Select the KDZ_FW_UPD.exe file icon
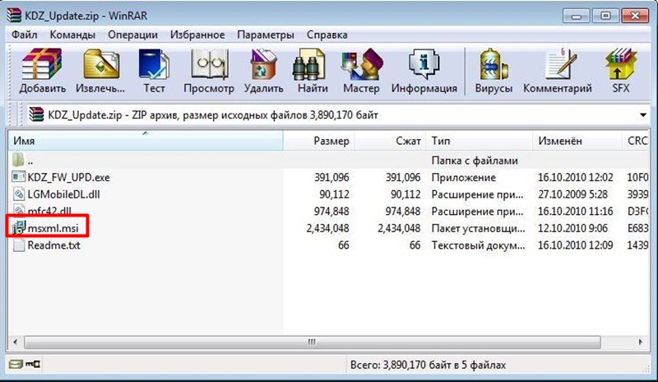 click(18, 177)
